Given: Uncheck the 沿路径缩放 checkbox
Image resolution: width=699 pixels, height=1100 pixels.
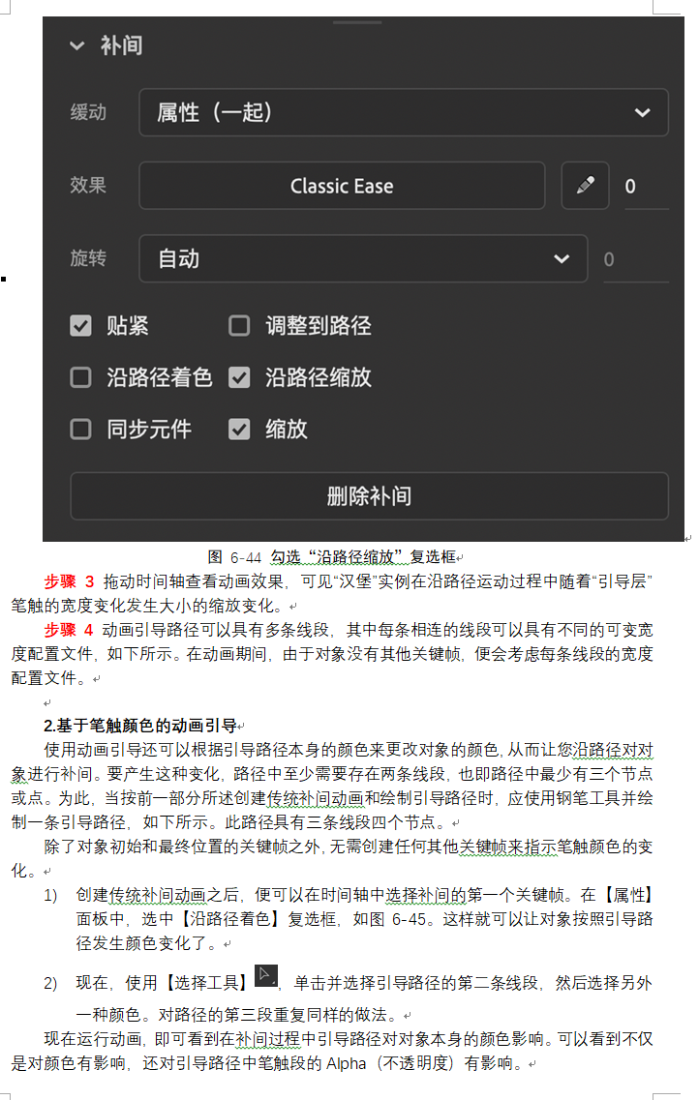Looking at the screenshot, I should (x=239, y=377).
